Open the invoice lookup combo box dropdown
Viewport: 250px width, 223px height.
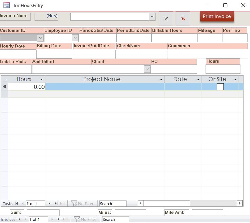[152, 16]
